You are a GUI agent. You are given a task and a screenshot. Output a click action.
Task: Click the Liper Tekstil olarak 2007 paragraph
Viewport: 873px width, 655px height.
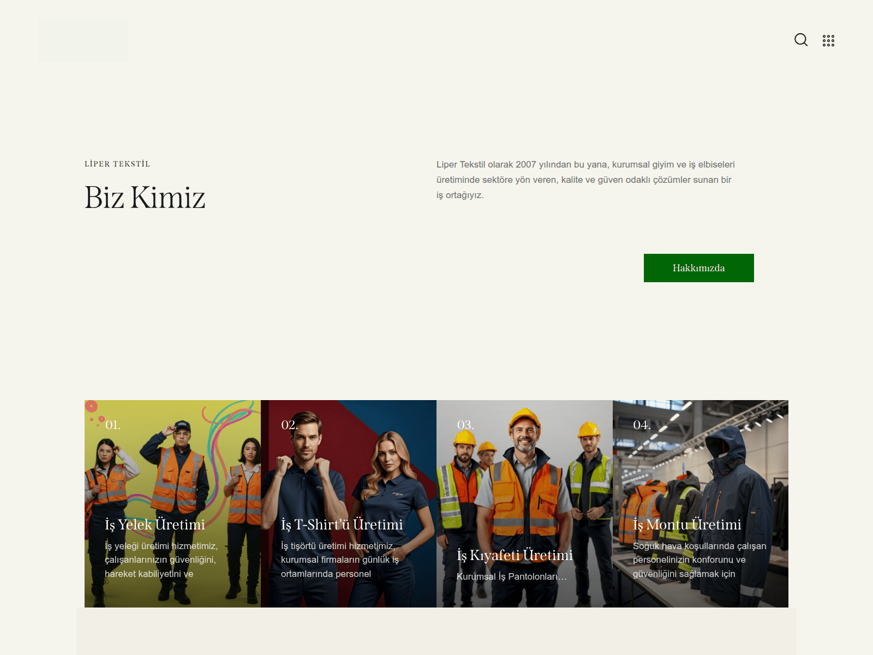[585, 180]
